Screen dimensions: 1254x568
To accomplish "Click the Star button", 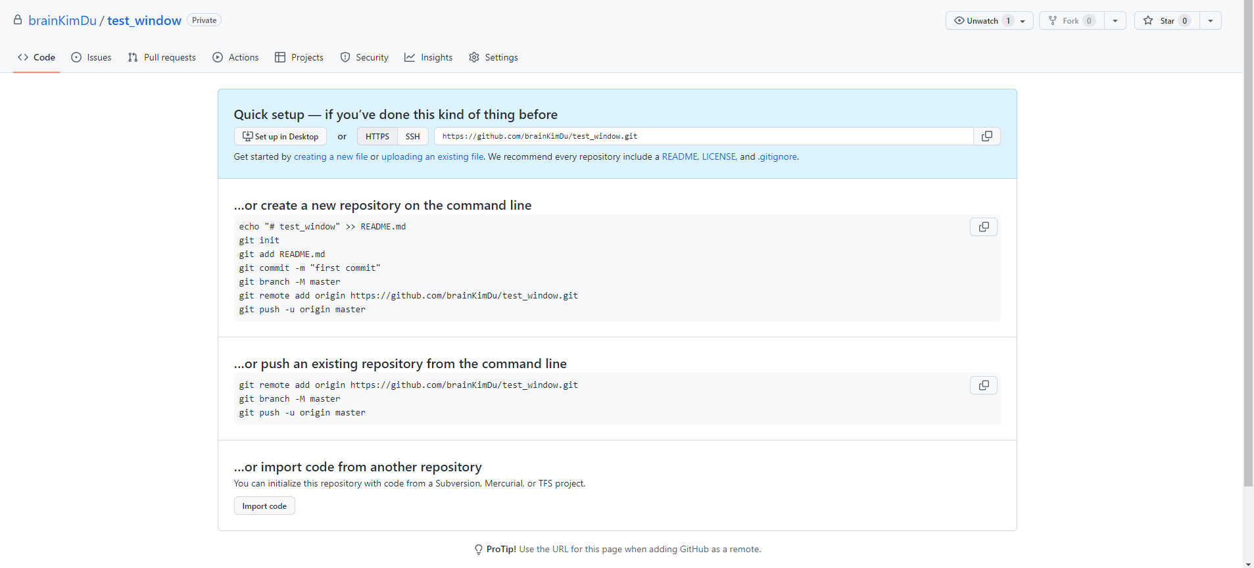I will (1167, 20).
